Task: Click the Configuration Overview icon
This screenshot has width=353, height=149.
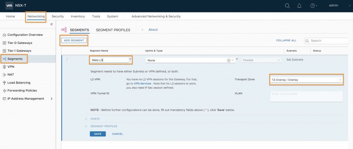Action: click(4, 35)
